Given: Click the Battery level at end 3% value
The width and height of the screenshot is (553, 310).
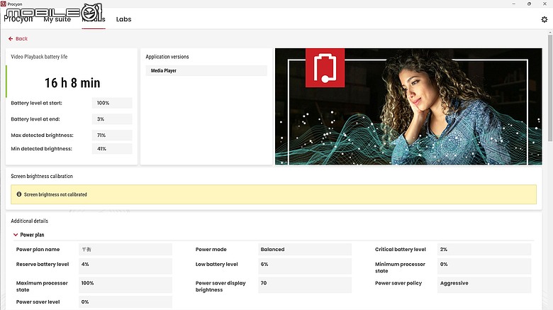Looking at the screenshot, I should click(x=112, y=119).
